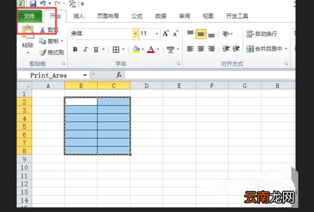Open the 字体 group dialog launcher
Viewport: 314px width, 212px height.
click(178, 64)
